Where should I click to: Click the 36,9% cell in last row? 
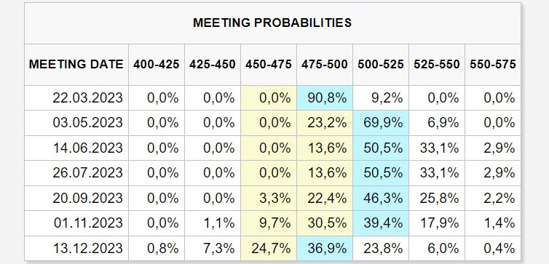(325, 249)
